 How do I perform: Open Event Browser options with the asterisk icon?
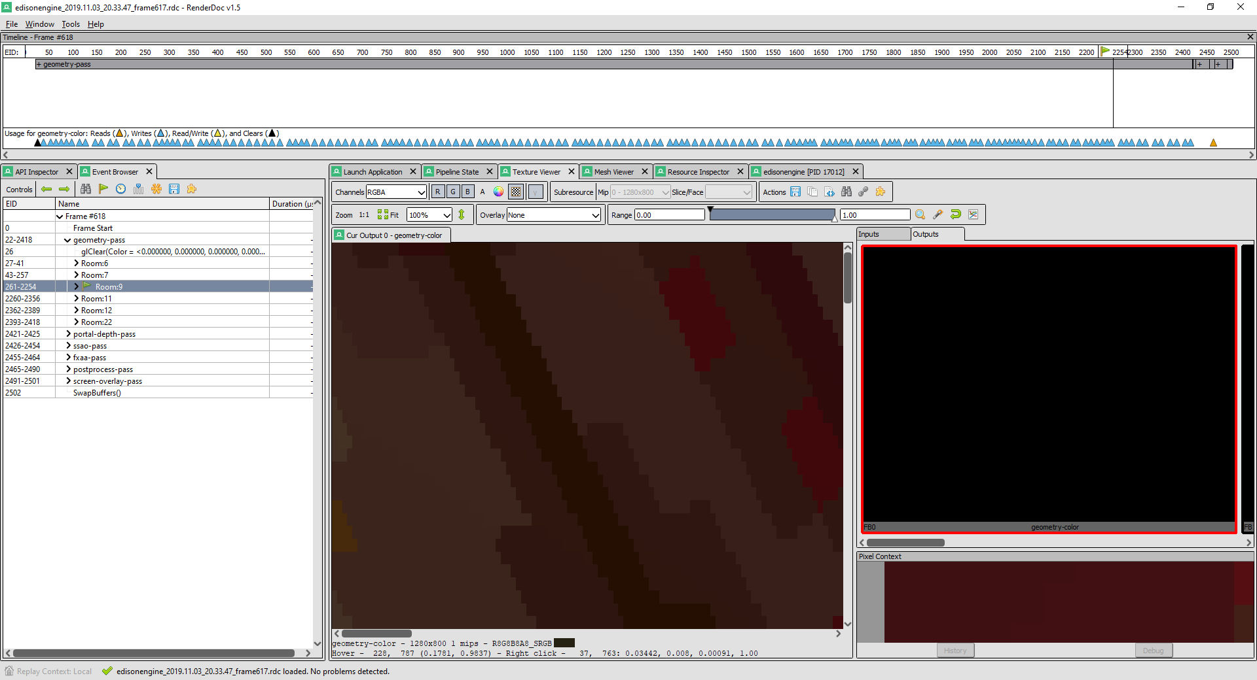point(156,189)
